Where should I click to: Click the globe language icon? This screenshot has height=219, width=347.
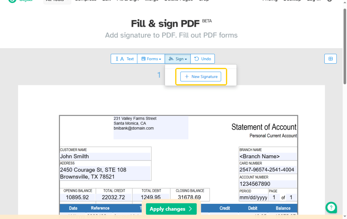pos(329,1)
